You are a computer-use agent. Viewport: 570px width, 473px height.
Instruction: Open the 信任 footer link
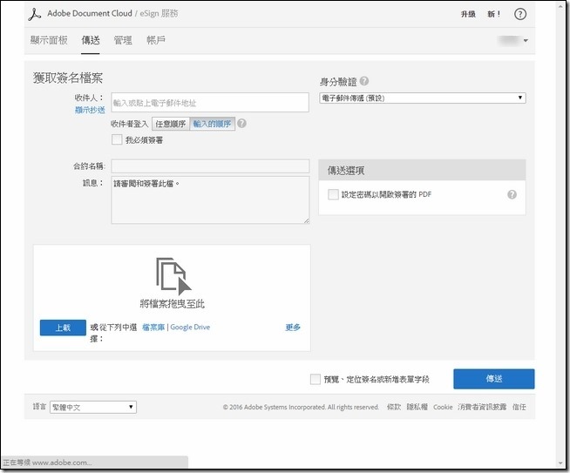pyautogui.click(x=519, y=407)
